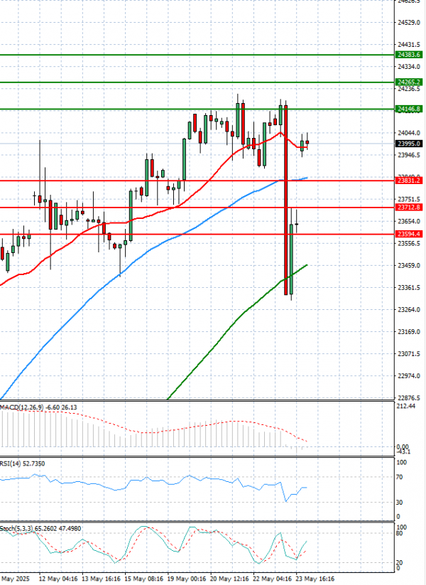The width and height of the screenshot is (426, 585).
Task: Click the 22974.0 price scale value
Action: (x=409, y=376)
